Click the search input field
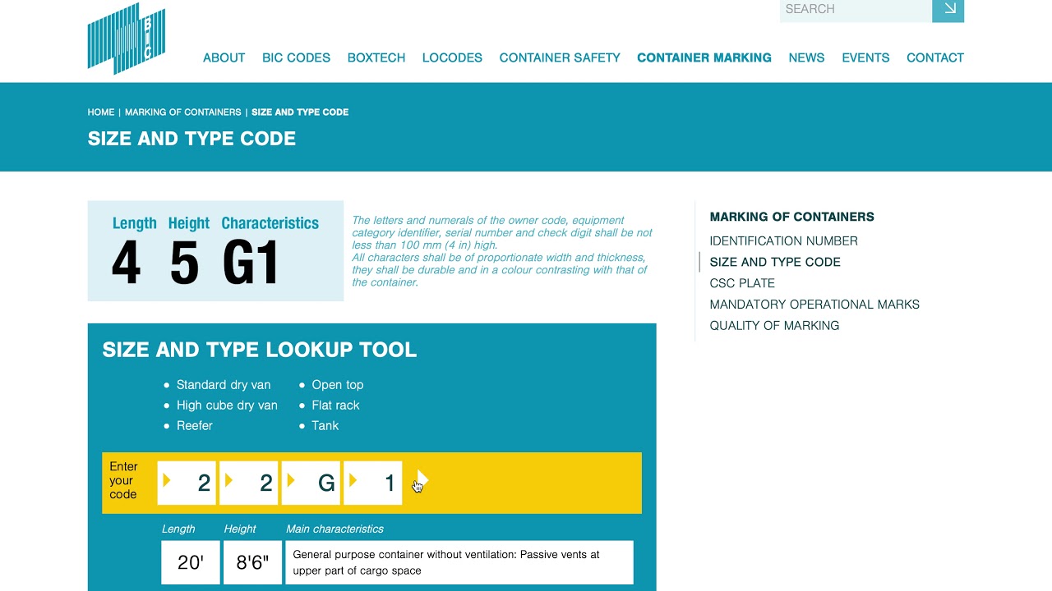 [856, 10]
